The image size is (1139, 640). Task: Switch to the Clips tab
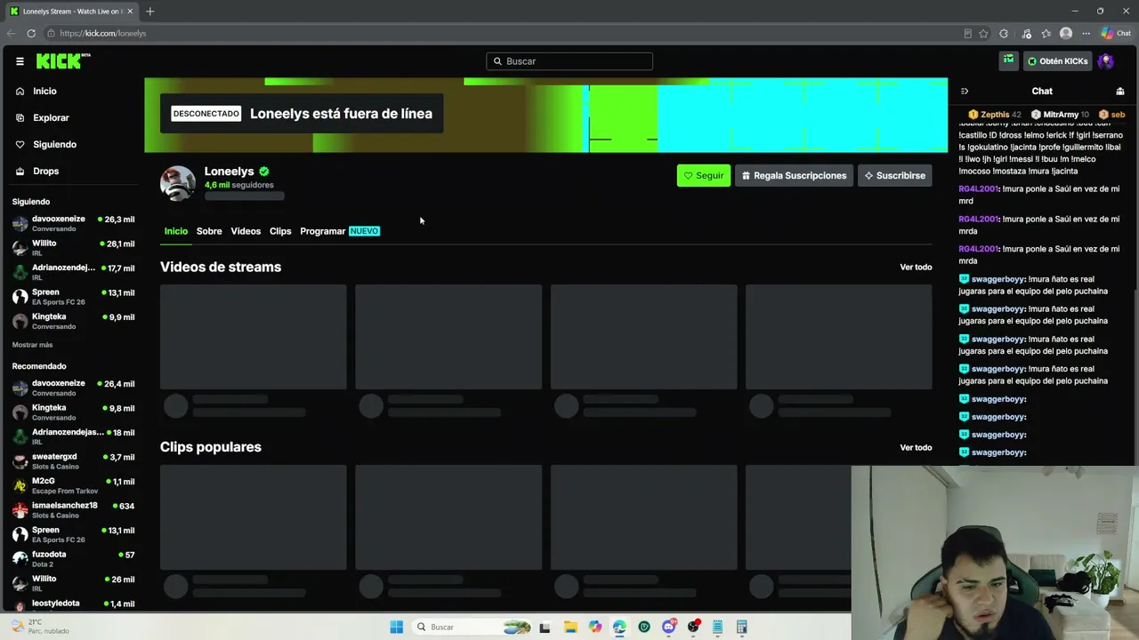[280, 231]
